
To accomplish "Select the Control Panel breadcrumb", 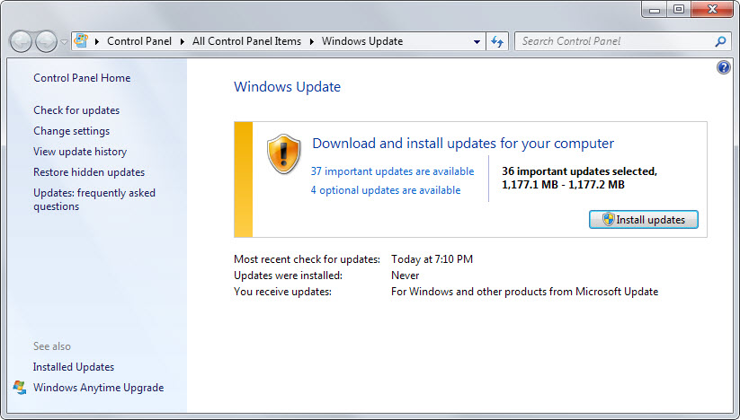I will [x=139, y=41].
